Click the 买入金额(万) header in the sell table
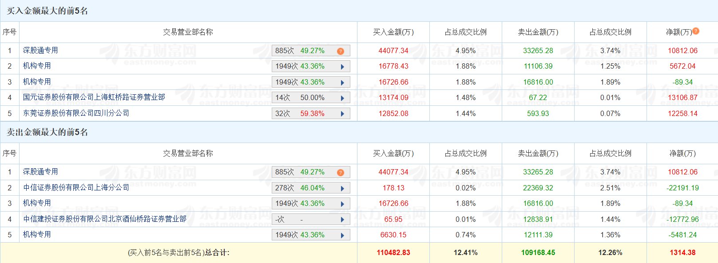Screen dimensions: 718x263 (x=393, y=153)
